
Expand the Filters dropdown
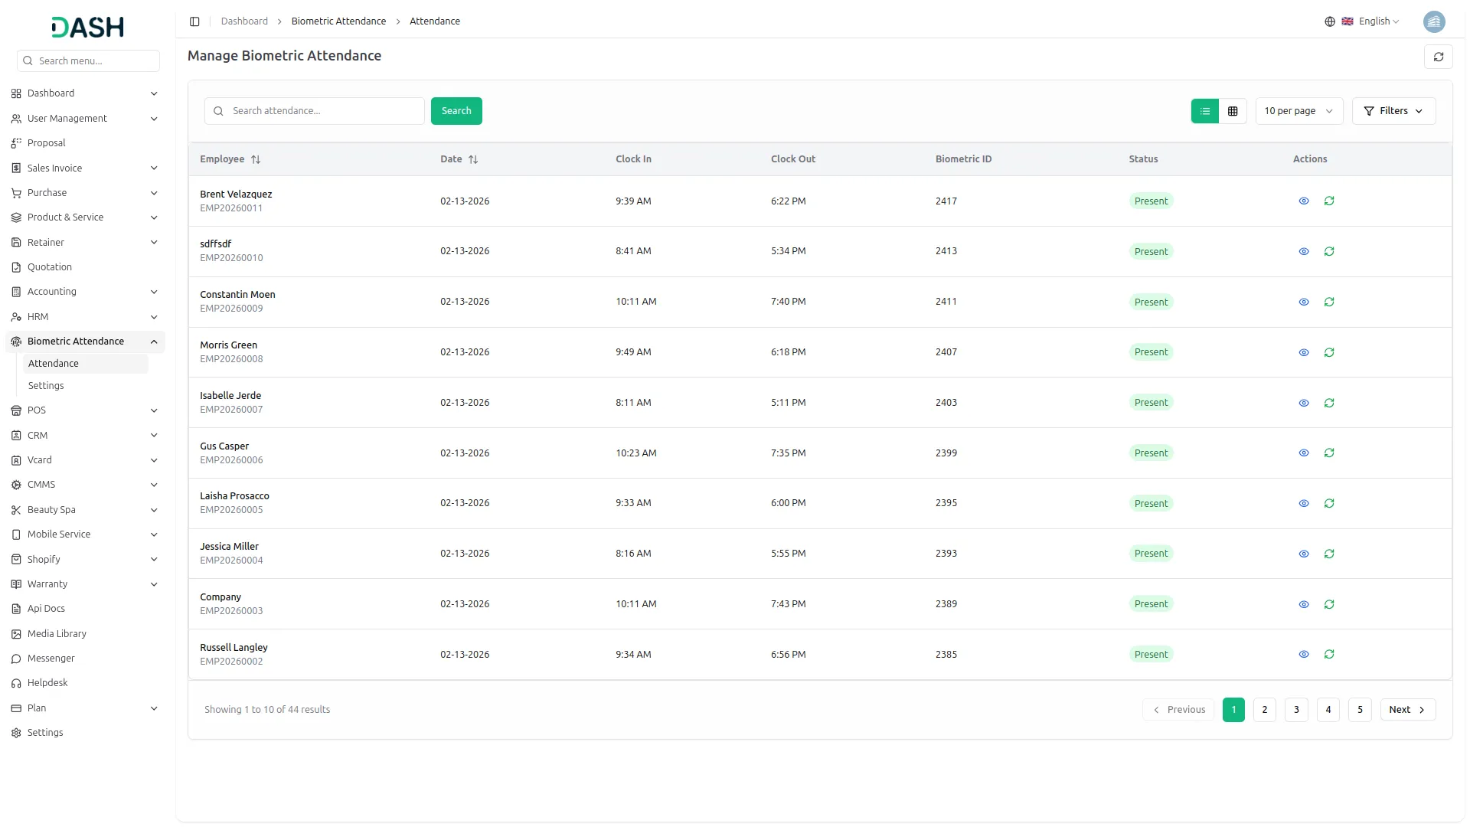1393,111
